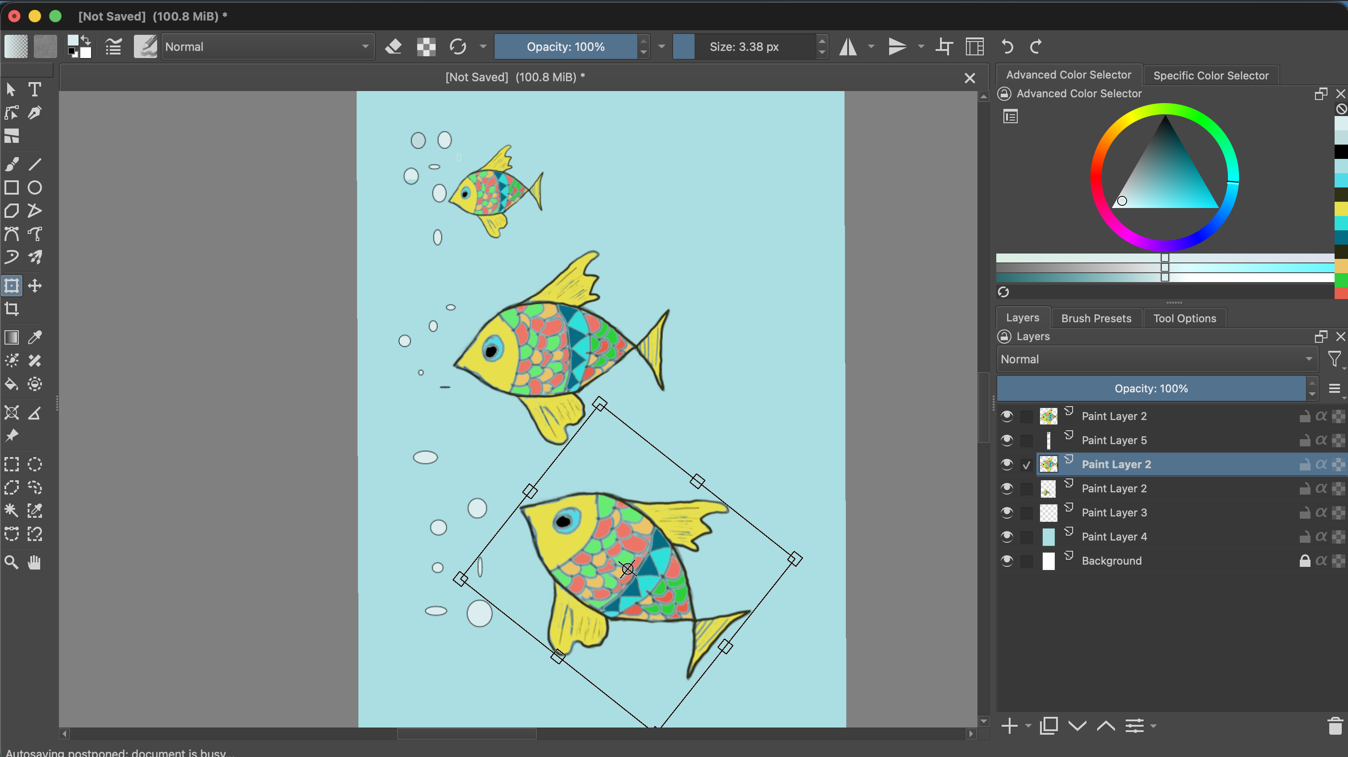1348x757 pixels.
Task: Select the Advanced Color Selector tab
Action: click(1068, 75)
